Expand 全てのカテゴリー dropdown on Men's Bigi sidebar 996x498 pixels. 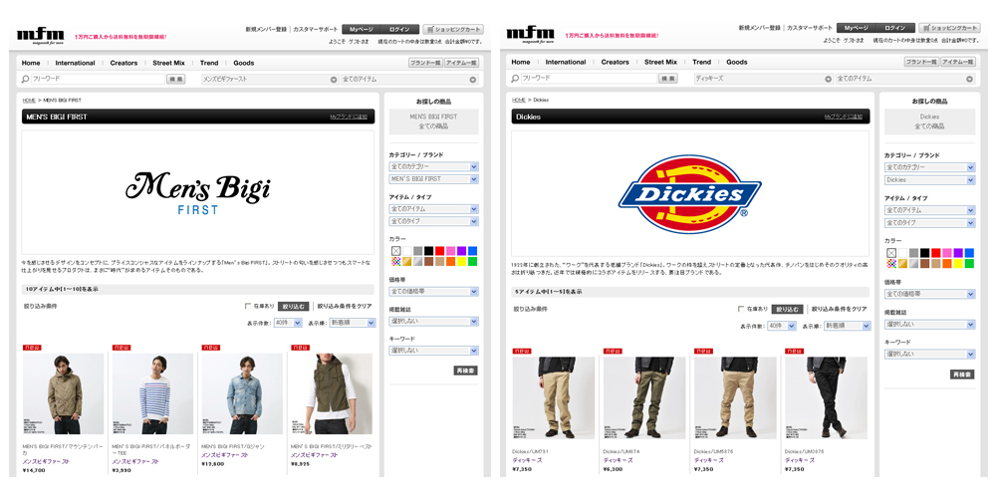(434, 166)
